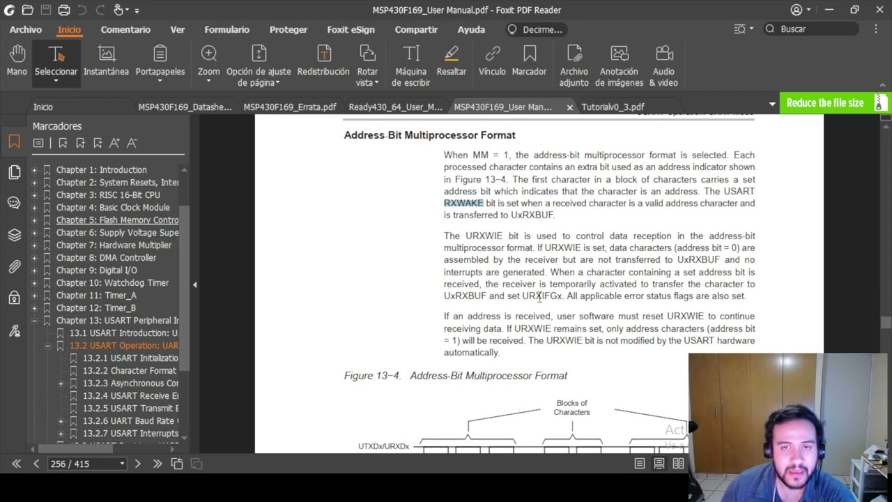Viewport: 892px width, 502px height.
Task: Go to the next page arrow
Action: (x=137, y=464)
